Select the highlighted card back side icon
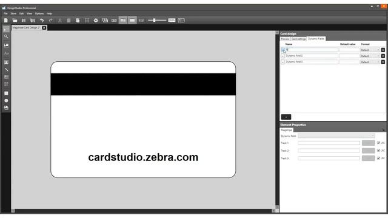The width and height of the screenshot is (388, 218). (132, 20)
